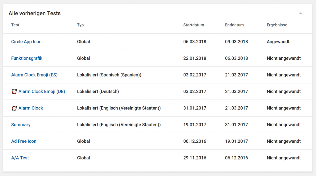Screen dimensions: 316x176
Task: Collapse the Alle vorherigen Tests section
Action: [x=301, y=14]
